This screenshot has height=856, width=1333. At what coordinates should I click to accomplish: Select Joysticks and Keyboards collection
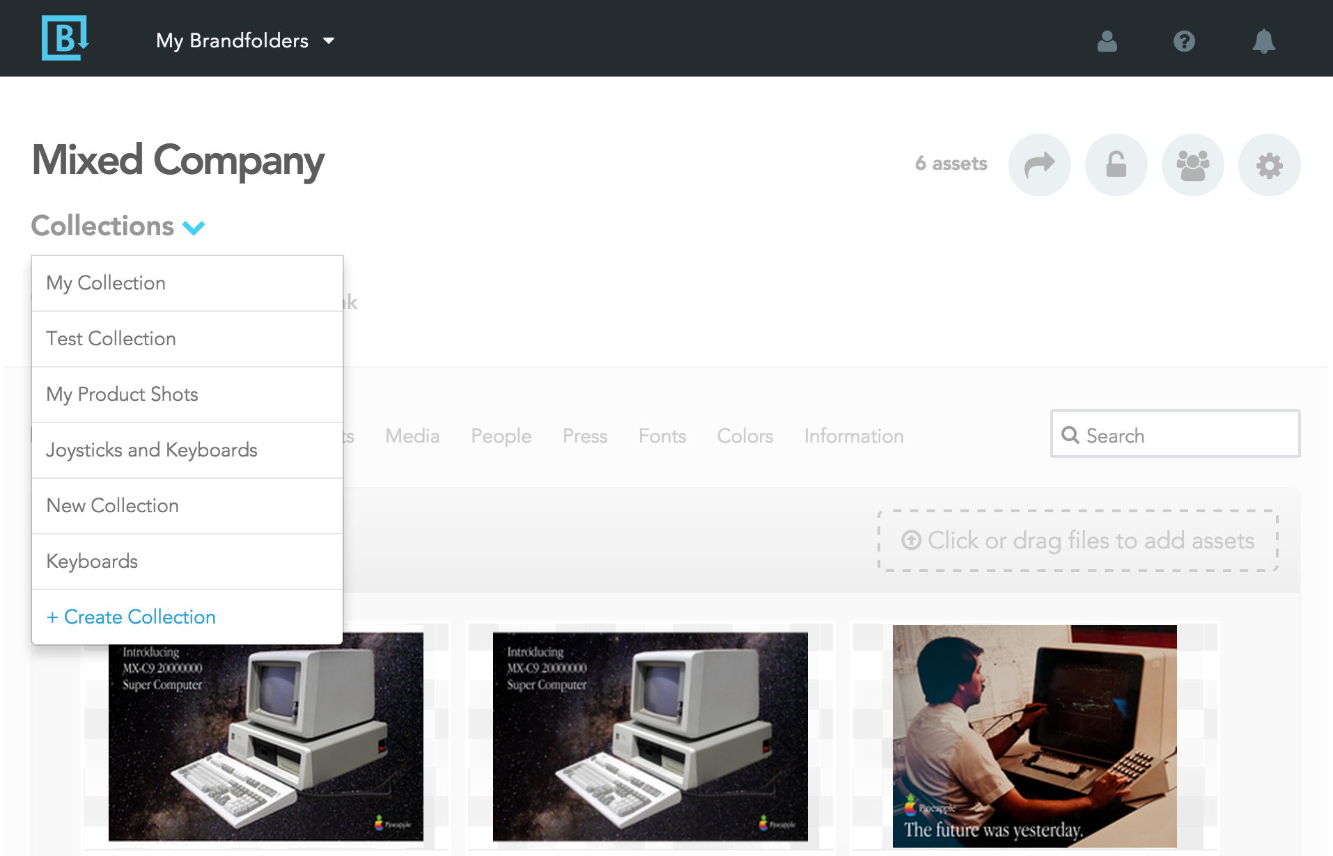(187, 450)
